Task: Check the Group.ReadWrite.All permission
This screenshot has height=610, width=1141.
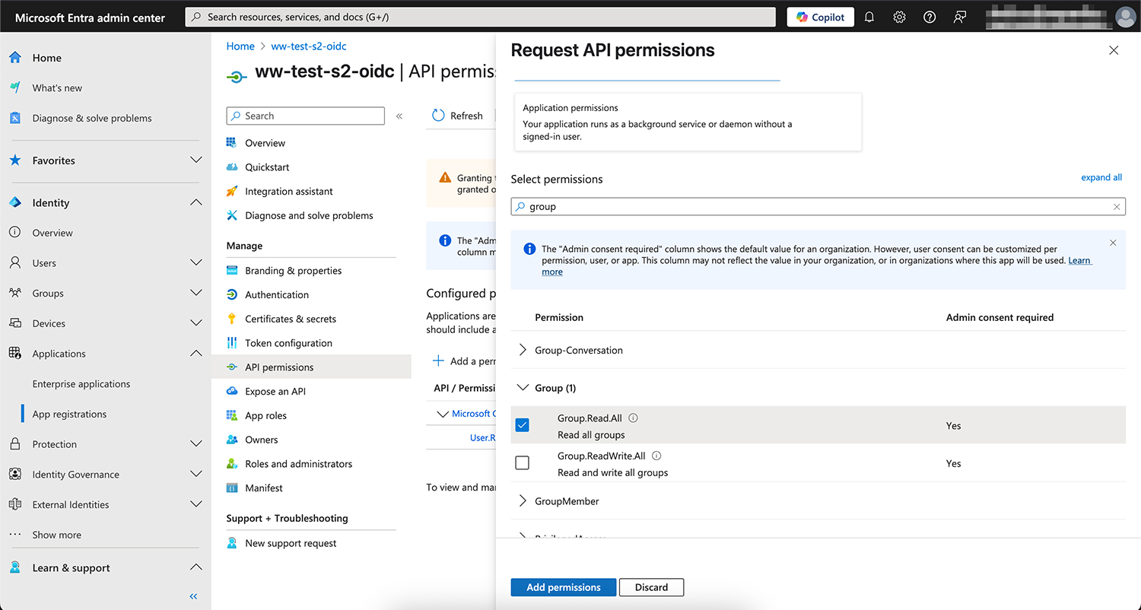Action: (522, 462)
